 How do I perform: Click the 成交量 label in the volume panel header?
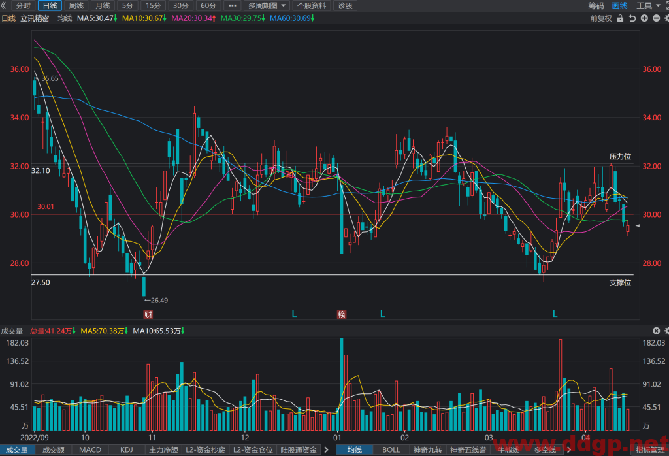click(x=12, y=331)
